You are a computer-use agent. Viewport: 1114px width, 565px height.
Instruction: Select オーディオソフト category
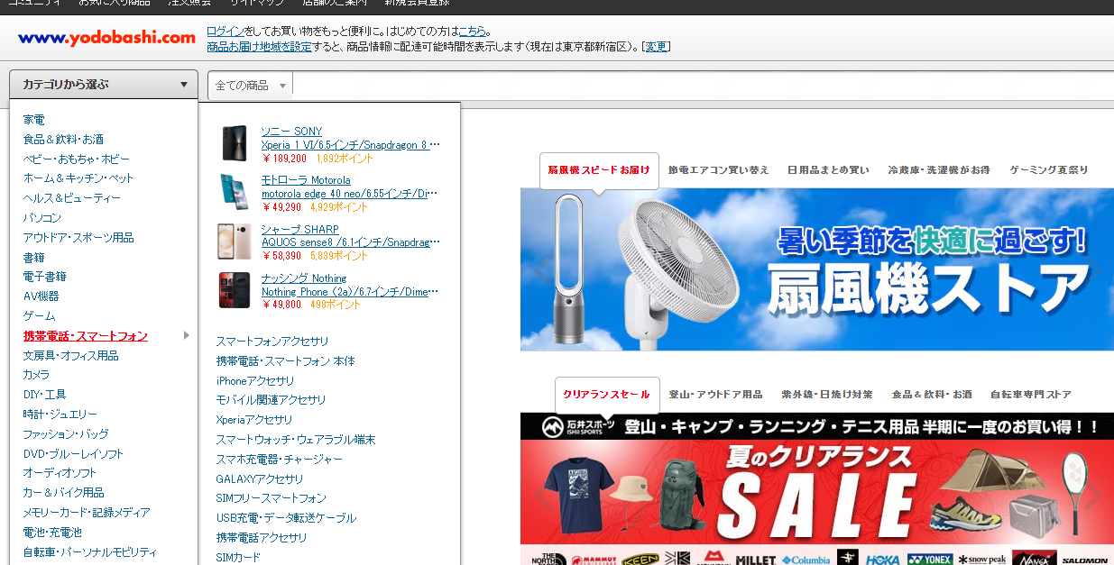pos(60,473)
